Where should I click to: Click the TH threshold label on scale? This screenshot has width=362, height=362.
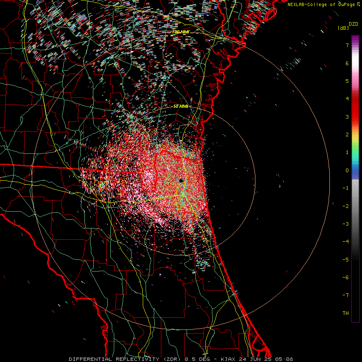[346, 313]
